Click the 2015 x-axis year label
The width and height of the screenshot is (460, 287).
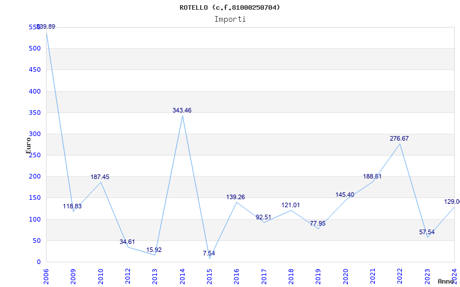click(x=209, y=277)
